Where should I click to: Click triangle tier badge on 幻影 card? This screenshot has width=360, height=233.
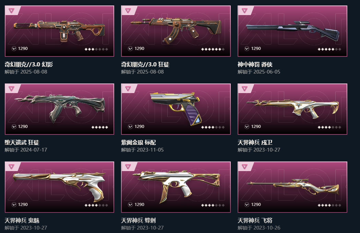(11, 10)
